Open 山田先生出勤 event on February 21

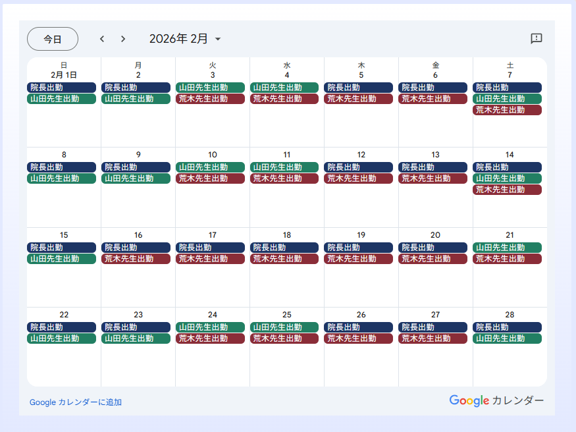point(507,248)
